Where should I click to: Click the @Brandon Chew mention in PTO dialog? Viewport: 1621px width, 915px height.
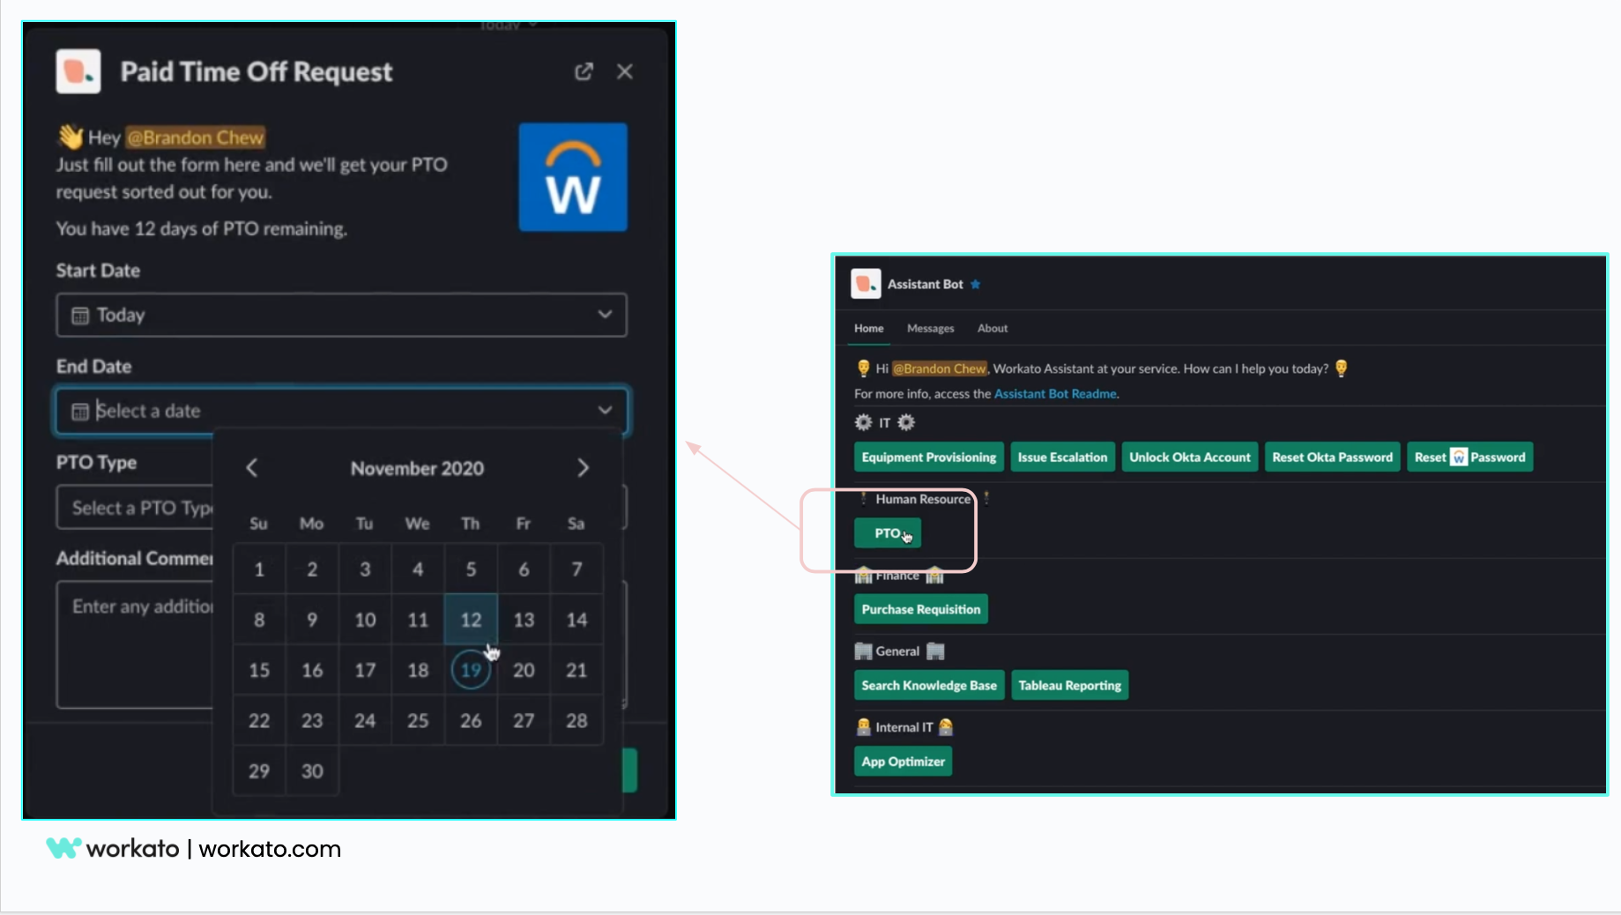[195, 138]
